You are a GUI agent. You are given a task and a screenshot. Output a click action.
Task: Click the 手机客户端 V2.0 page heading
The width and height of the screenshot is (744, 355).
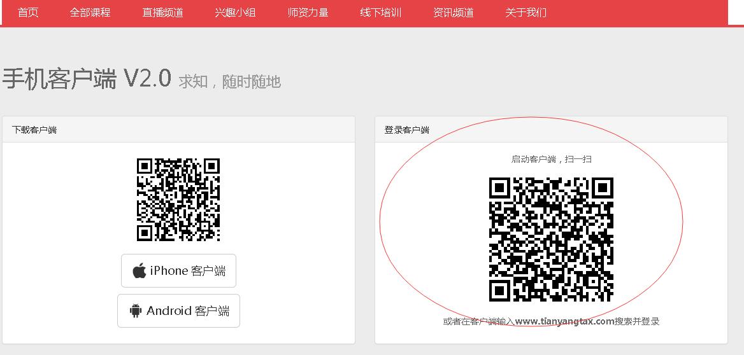coord(87,80)
